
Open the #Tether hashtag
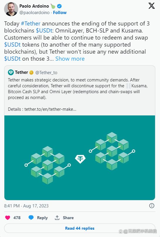coord(30,23)
